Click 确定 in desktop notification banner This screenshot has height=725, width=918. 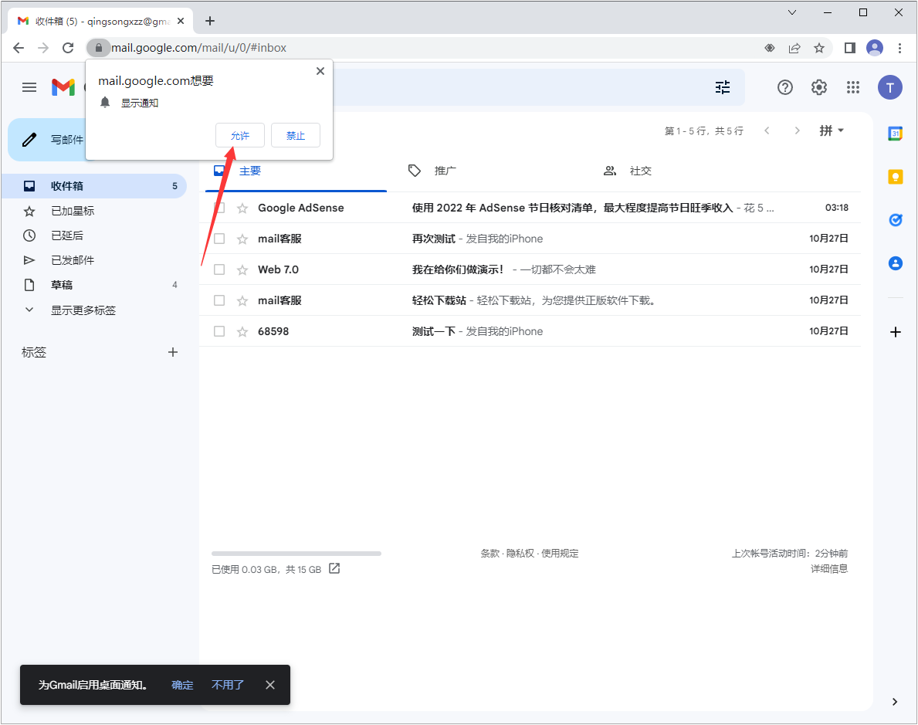click(x=182, y=685)
